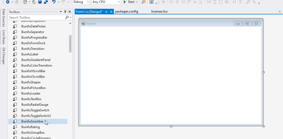Click the Make Same Width icon
283x139 pixels.
(x=209, y=2)
